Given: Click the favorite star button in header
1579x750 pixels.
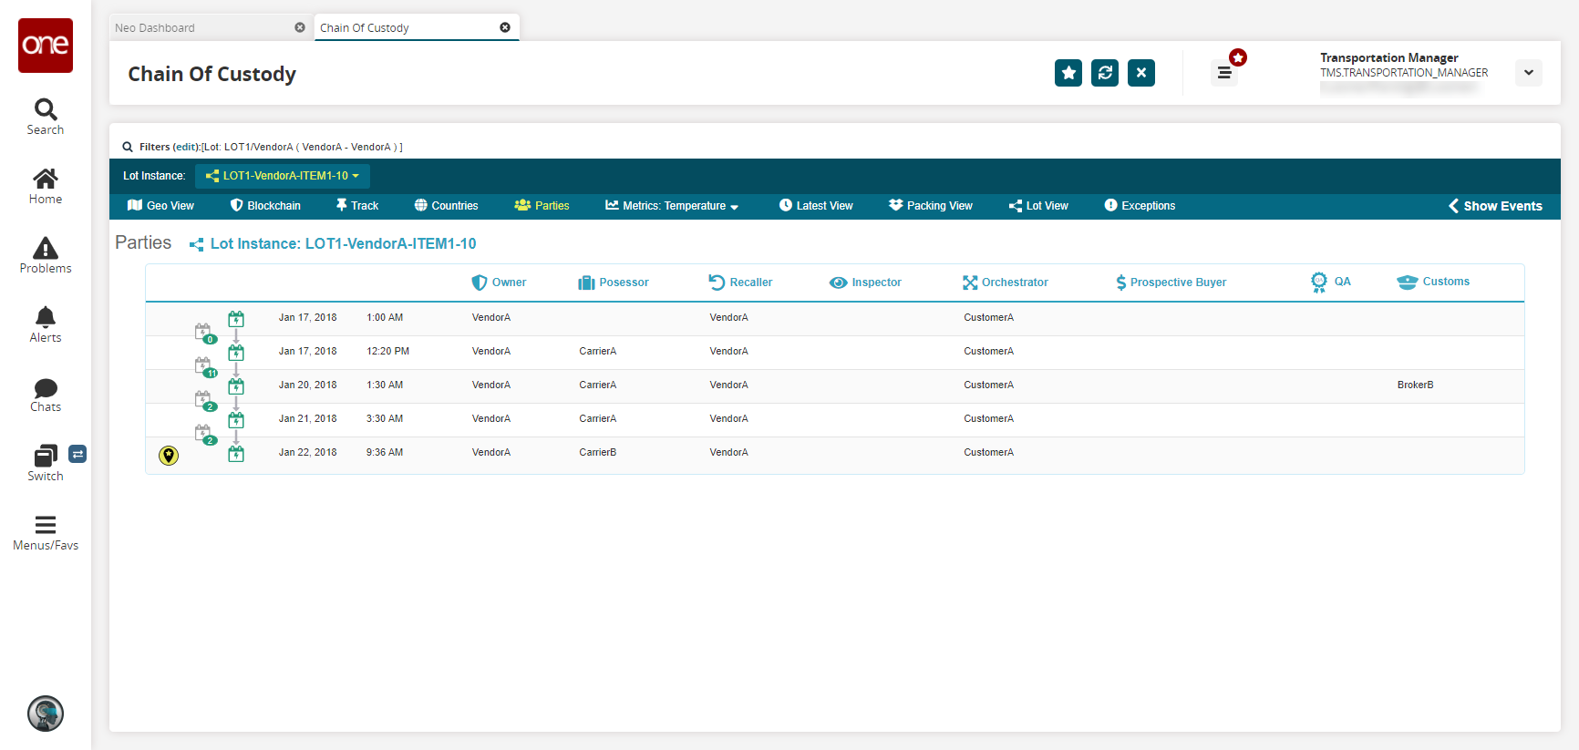Looking at the screenshot, I should 1068,73.
